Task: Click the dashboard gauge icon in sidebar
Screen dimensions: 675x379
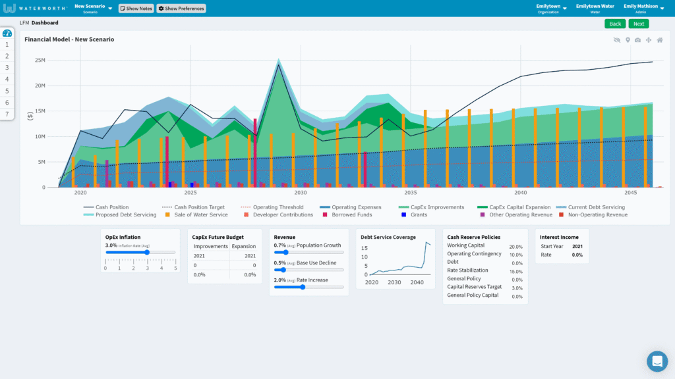Action: tap(7, 33)
